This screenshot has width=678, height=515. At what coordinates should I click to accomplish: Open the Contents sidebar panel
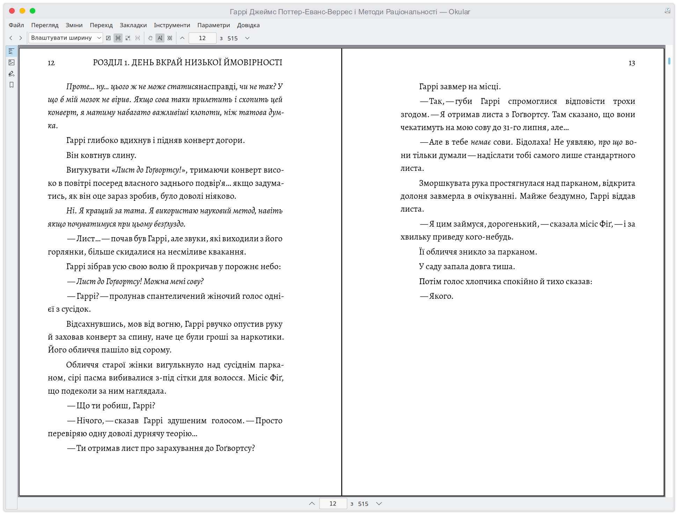click(x=12, y=51)
